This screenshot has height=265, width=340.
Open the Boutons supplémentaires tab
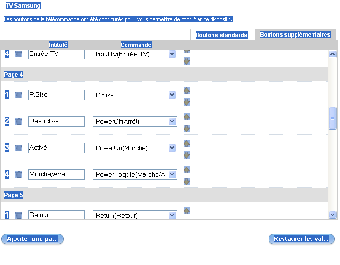tap(295, 35)
